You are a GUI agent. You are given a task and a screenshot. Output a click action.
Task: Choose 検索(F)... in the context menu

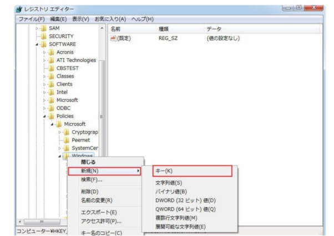click(105, 180)
